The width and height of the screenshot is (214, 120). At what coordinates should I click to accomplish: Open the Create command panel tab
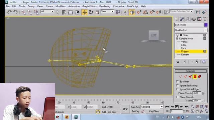pos(176,19)
